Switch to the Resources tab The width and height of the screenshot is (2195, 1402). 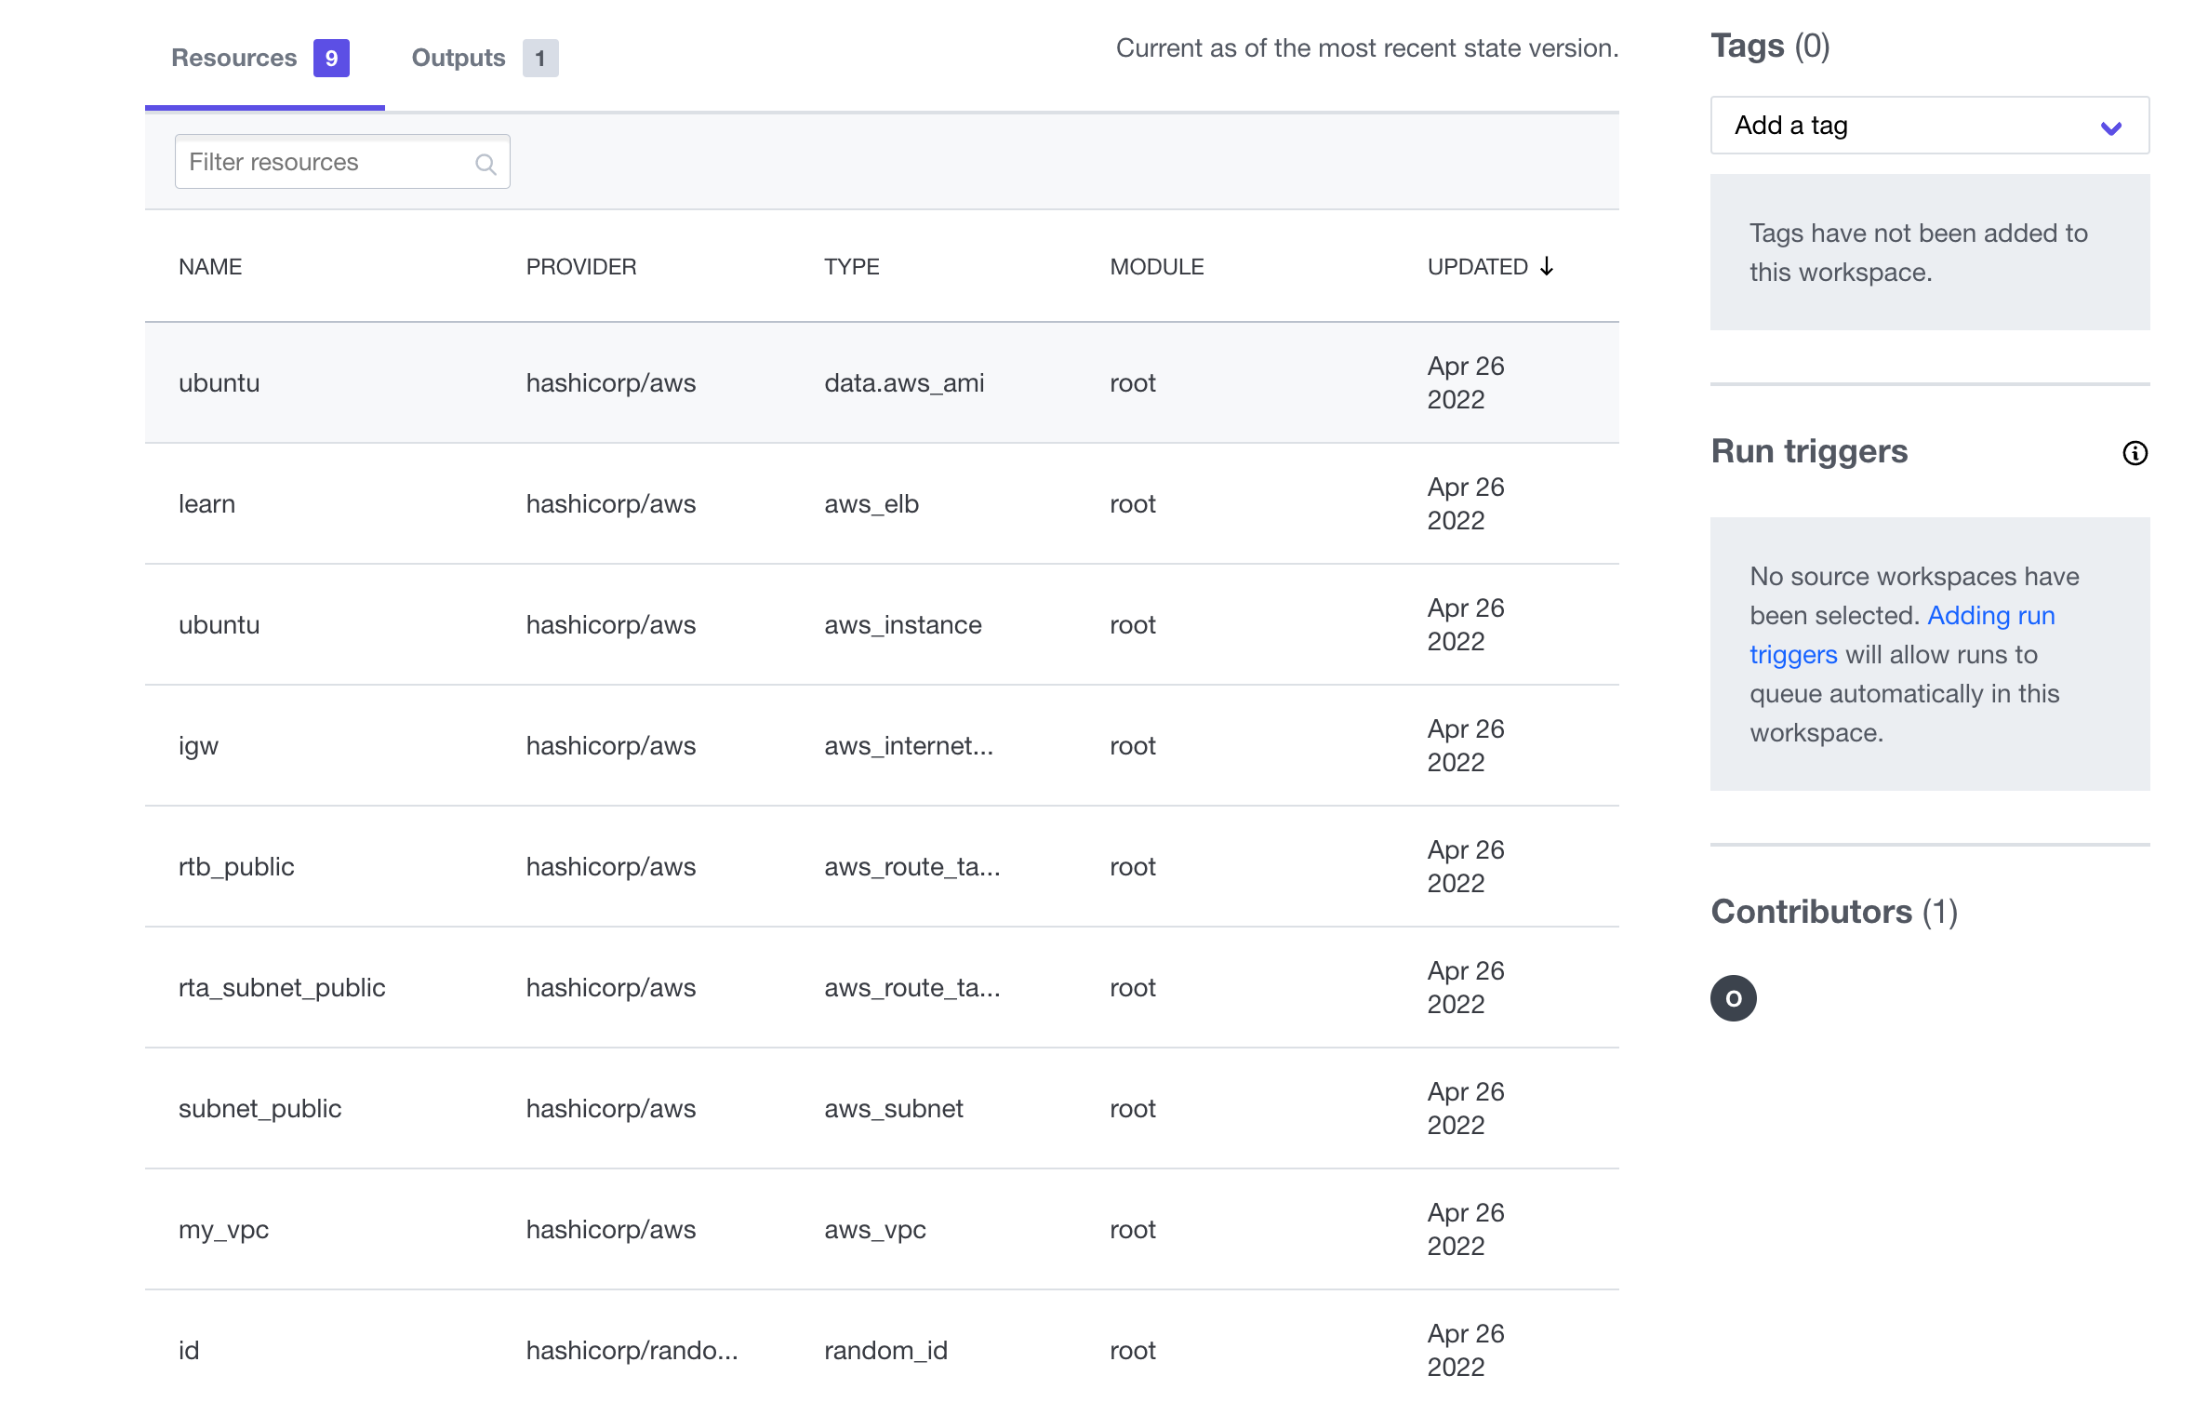point(234,57)
